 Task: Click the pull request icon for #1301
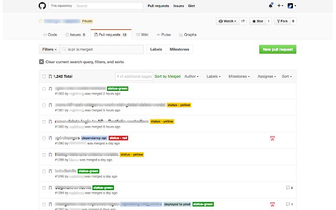tap(50, 105)
